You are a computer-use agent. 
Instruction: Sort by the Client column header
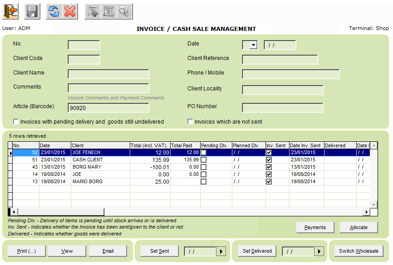coord(100,145)
